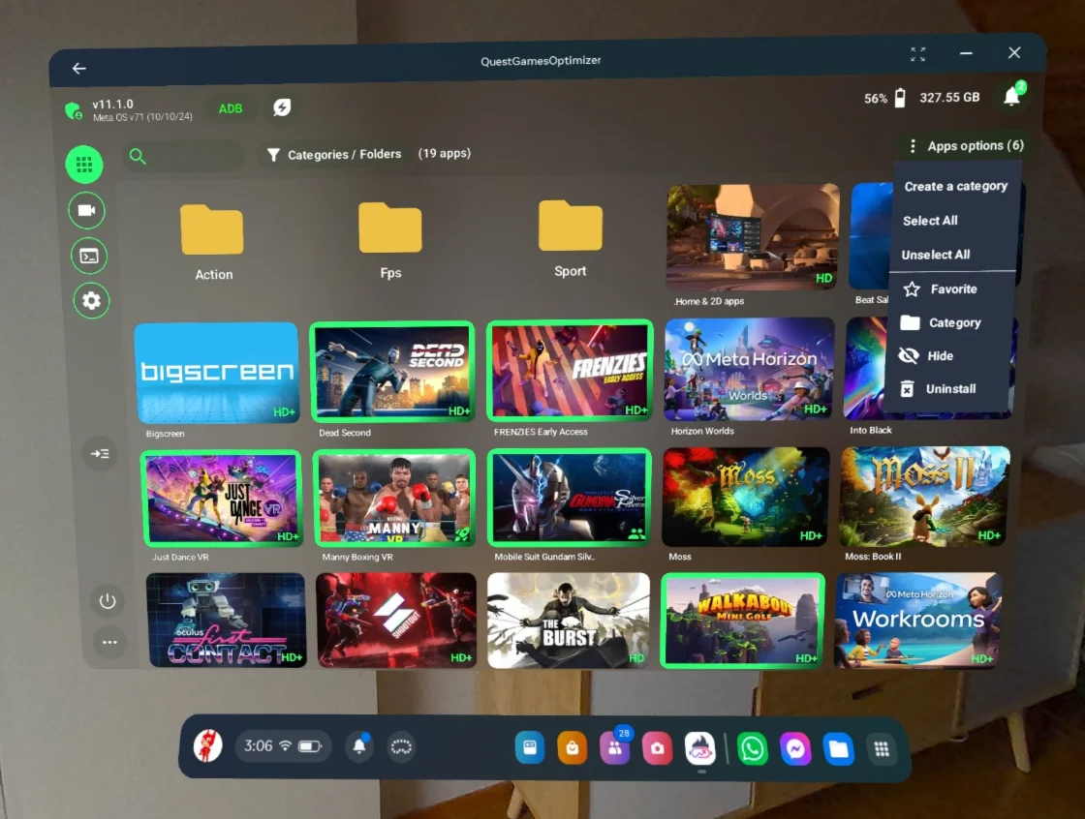This screenshot has height=819, width=1085.
Task: Click the power button icon
Action: [108, 601]
